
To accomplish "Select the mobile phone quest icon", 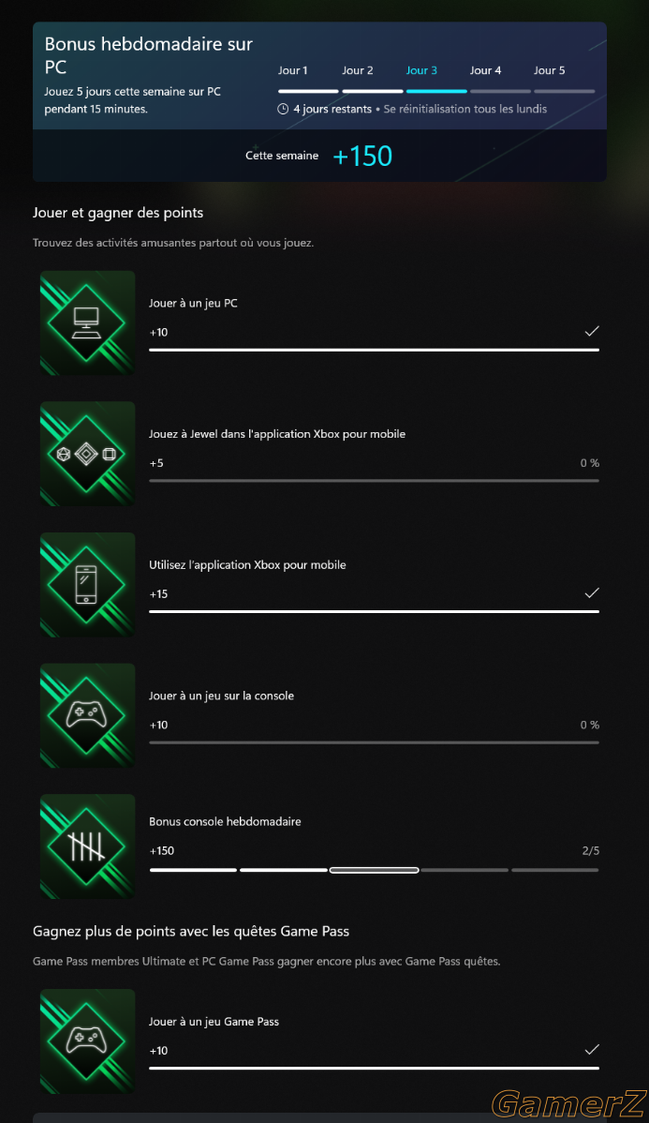I will pyautogui.click(x=87, y=584).
